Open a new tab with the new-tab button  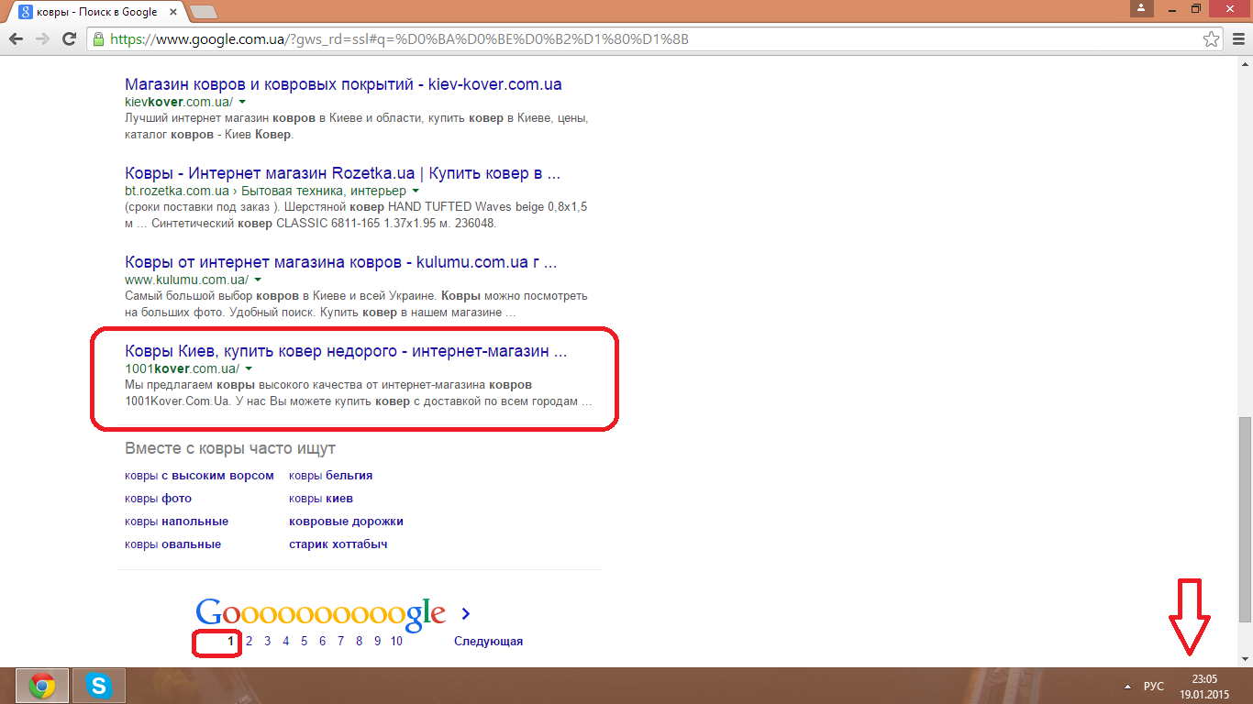click(203, 12)
